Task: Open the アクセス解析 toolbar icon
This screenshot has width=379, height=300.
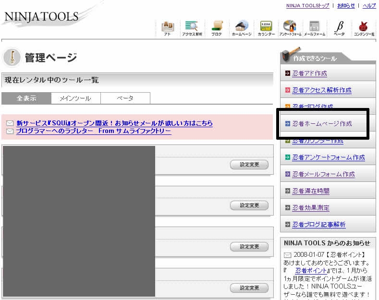Action: [x=192, y=28]
